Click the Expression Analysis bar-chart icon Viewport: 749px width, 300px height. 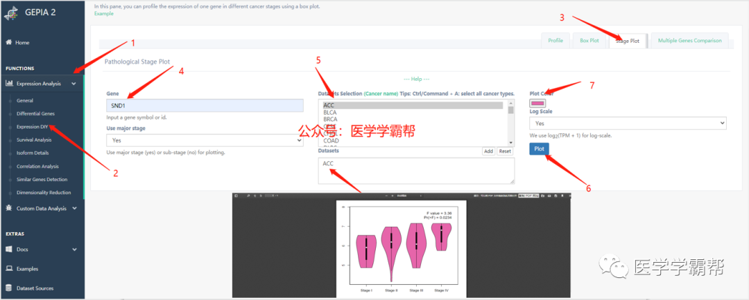[x=9, y=84]
